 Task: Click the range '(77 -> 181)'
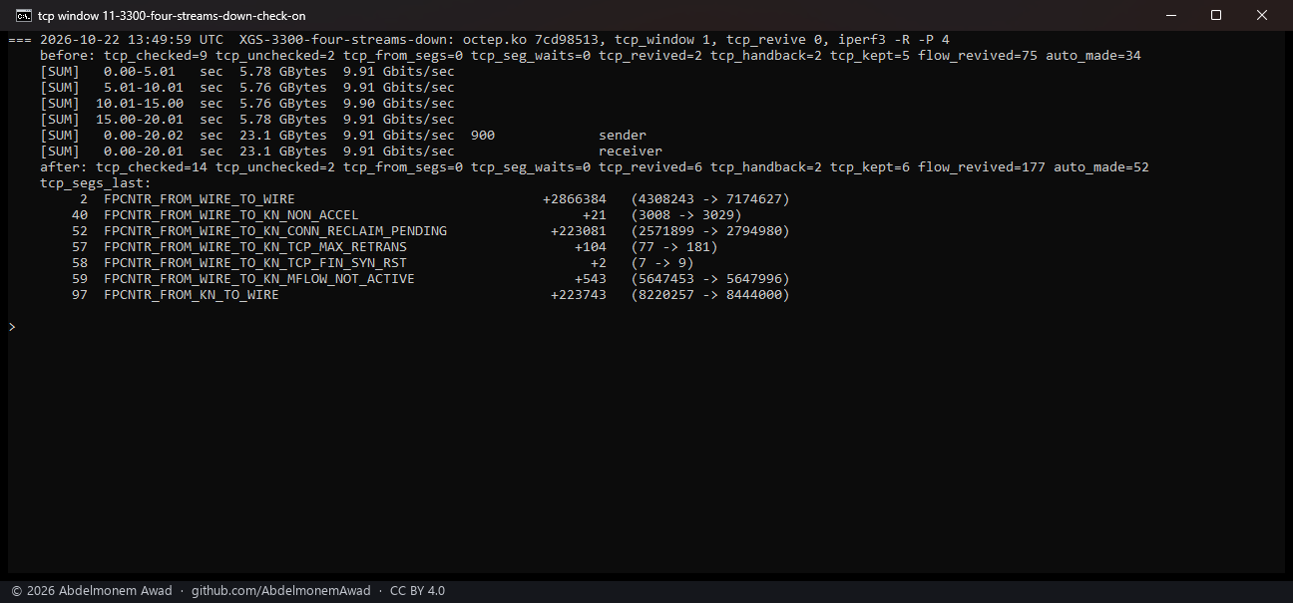(x=674, y=247)
